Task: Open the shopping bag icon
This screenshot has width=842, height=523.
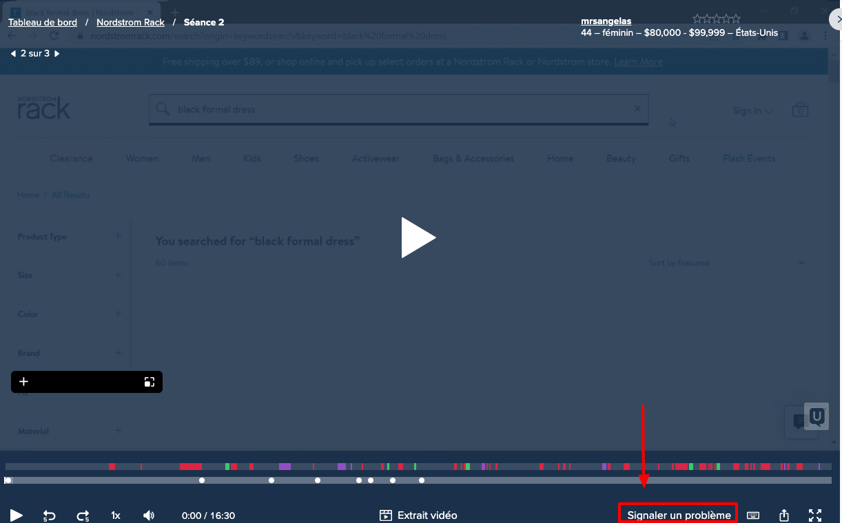Action: 800,109
